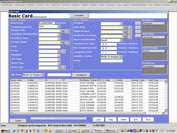Image resolution: width=177 pixels, height=133 pixels.
Task: Click the Search button
Action: tap(18, 121)
